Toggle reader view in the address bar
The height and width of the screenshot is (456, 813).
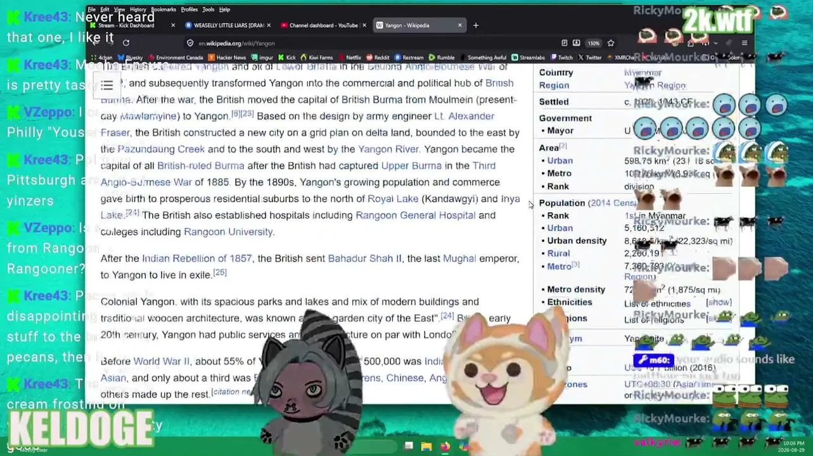coord(564,43)
